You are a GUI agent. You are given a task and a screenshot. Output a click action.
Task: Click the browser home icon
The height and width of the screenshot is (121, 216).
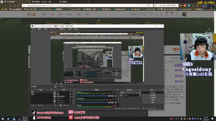coord(15,5)
